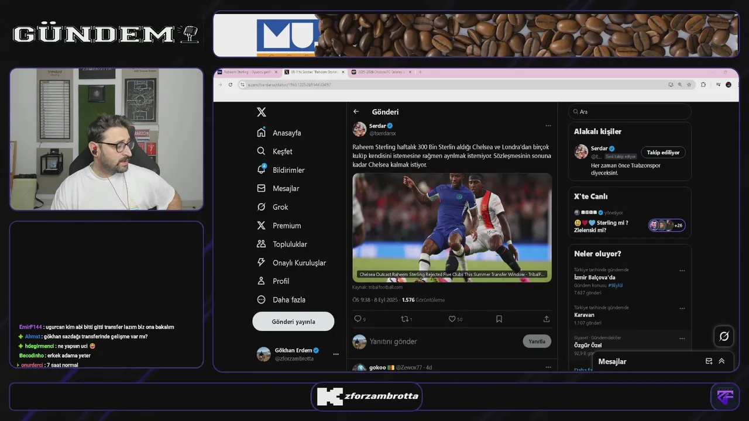
Task: Open the floating Grok button
Action: click(724, 336)
